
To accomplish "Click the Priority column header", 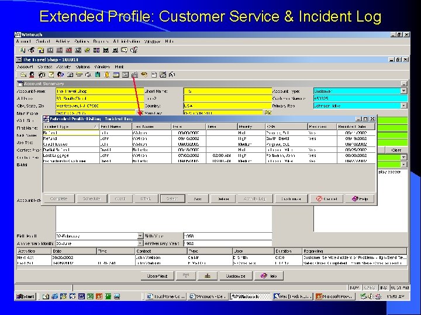I will [x=251, y=127].
